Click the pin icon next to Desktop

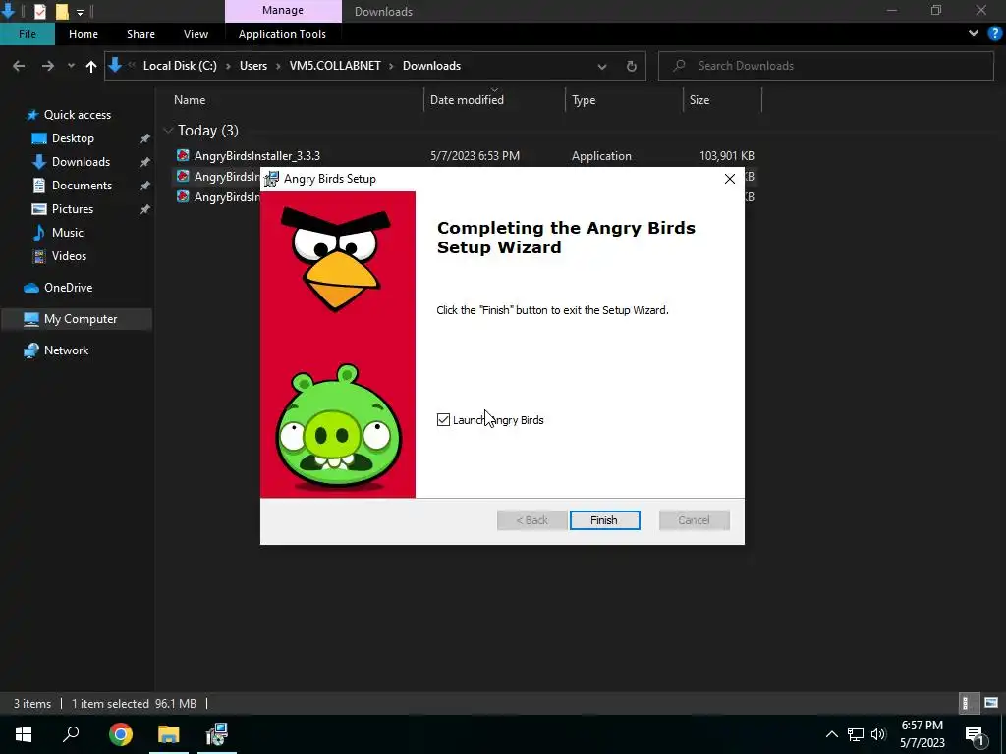145,138
